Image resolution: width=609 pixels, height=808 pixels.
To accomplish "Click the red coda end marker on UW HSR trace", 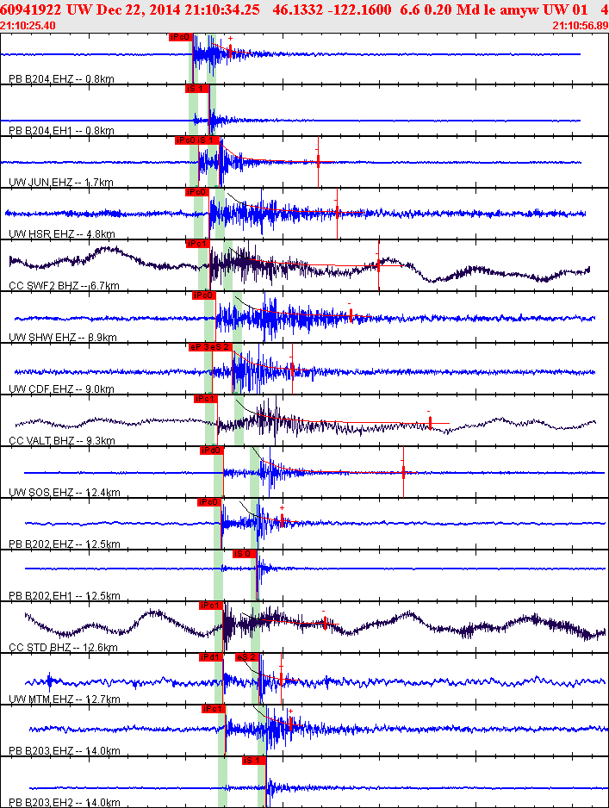I will 337,212.
